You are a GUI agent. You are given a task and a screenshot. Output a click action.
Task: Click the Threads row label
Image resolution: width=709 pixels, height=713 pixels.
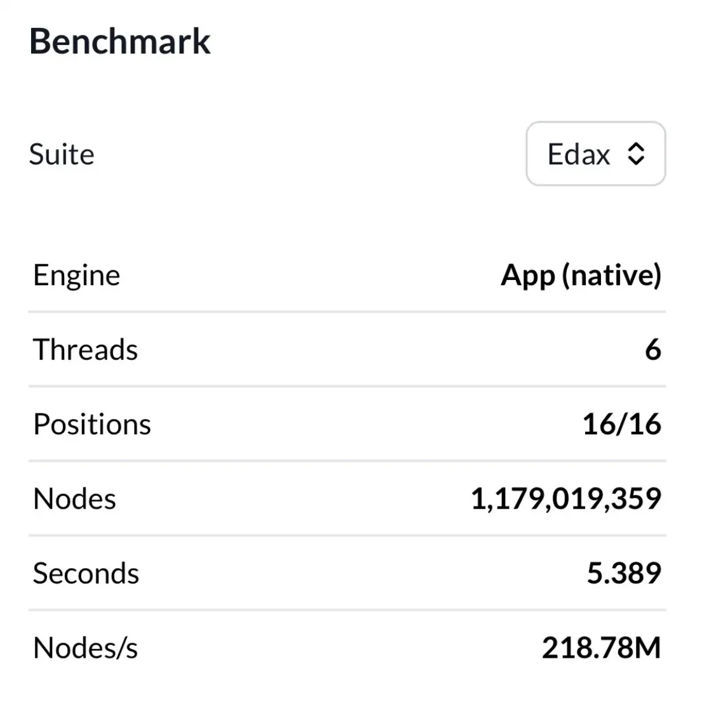(85, 350)
